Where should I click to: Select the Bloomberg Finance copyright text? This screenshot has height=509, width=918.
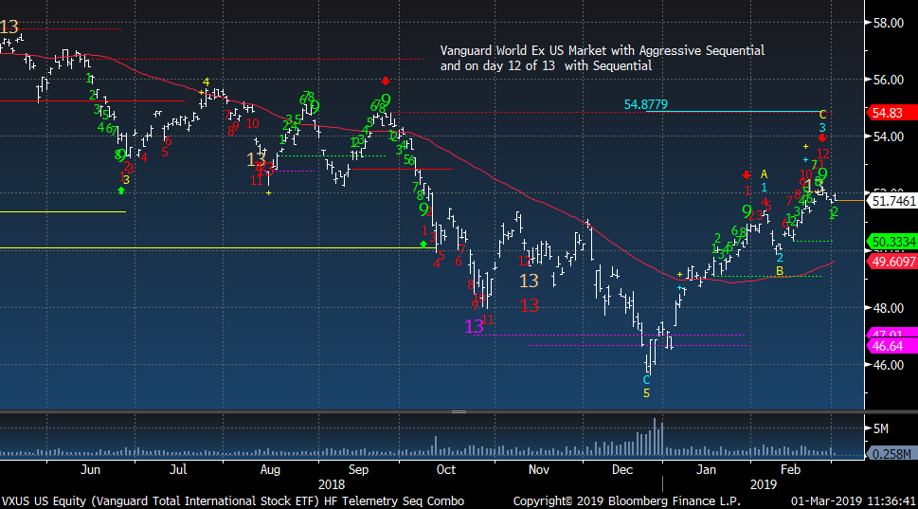click(627, 501)
